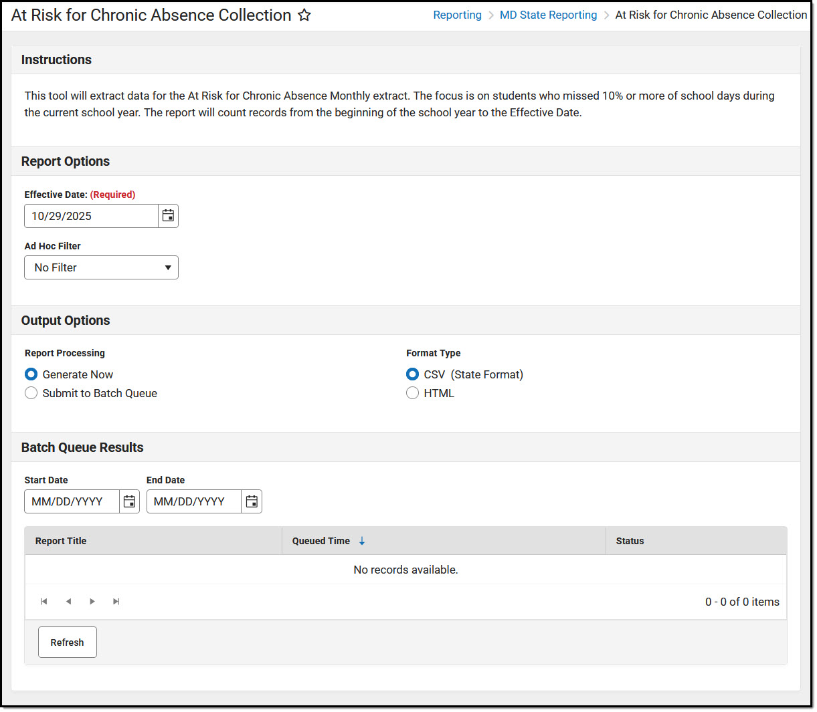Open the Reporting breadcrumb link
The height and width of the screenshot is (712, 817).
(457, 14)
